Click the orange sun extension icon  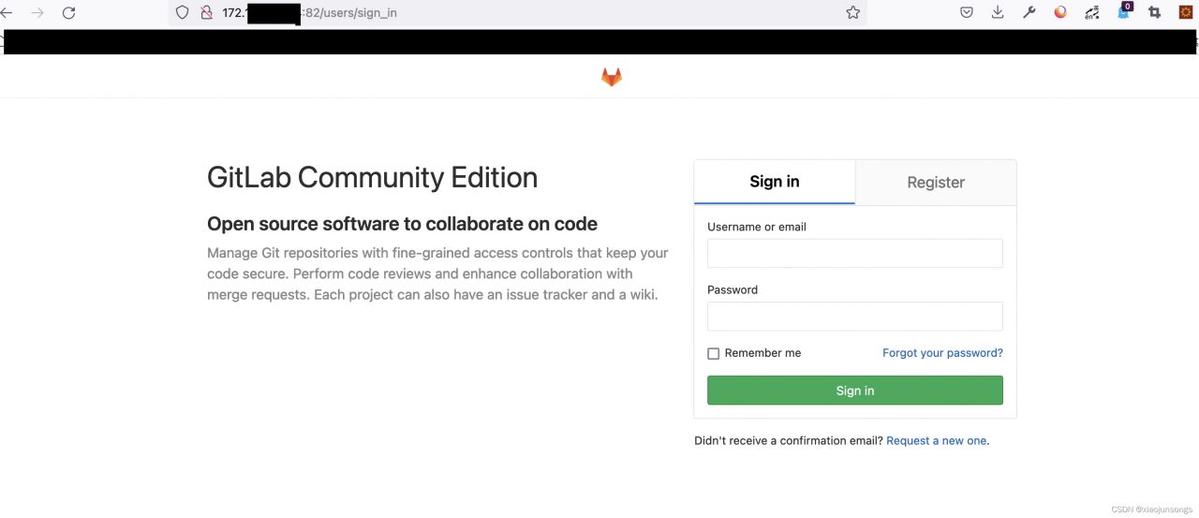tap(1185, 13)
